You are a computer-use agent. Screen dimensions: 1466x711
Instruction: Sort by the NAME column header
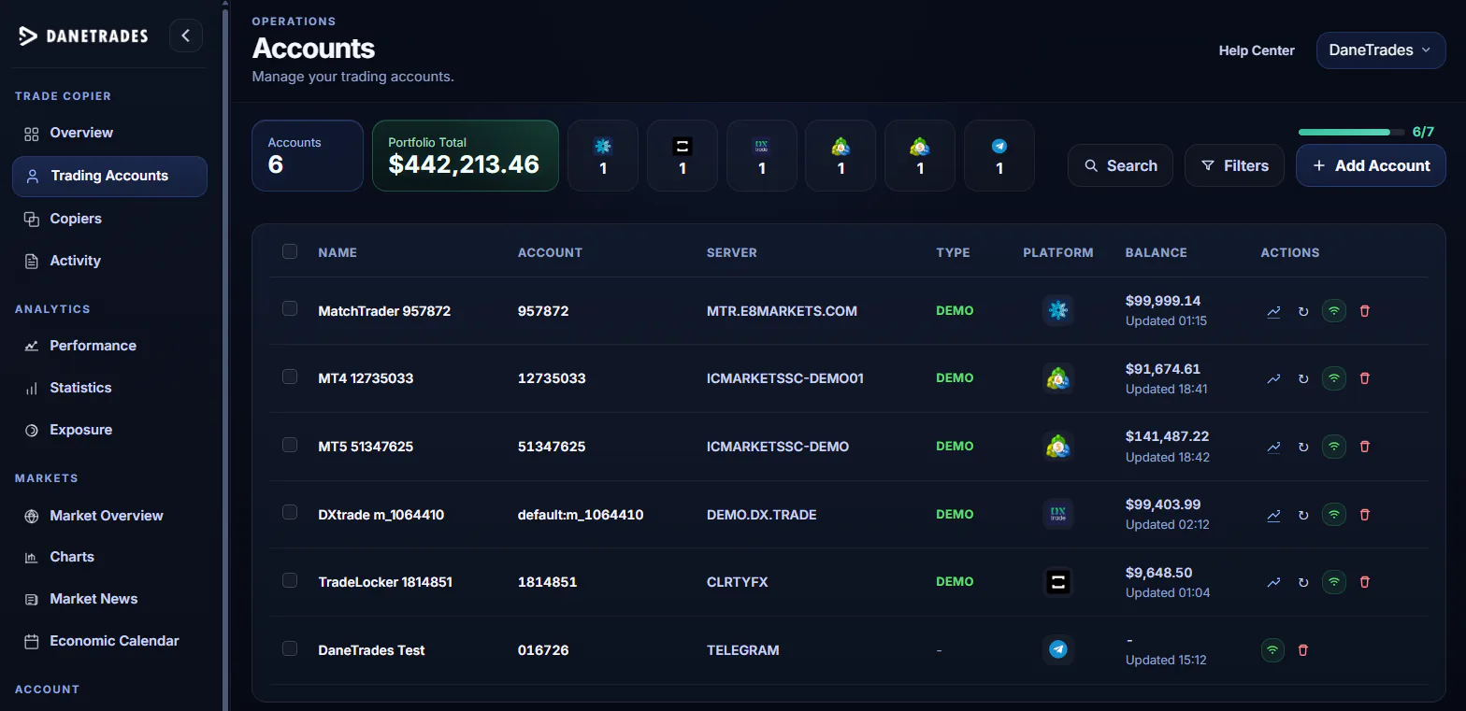click(338, 252)
